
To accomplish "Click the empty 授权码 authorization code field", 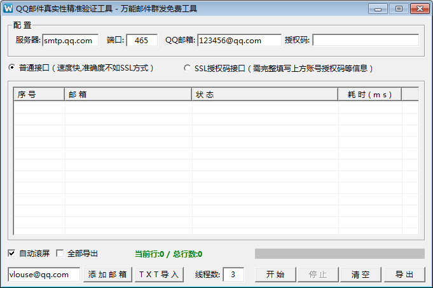I will [x=366, y=40].
